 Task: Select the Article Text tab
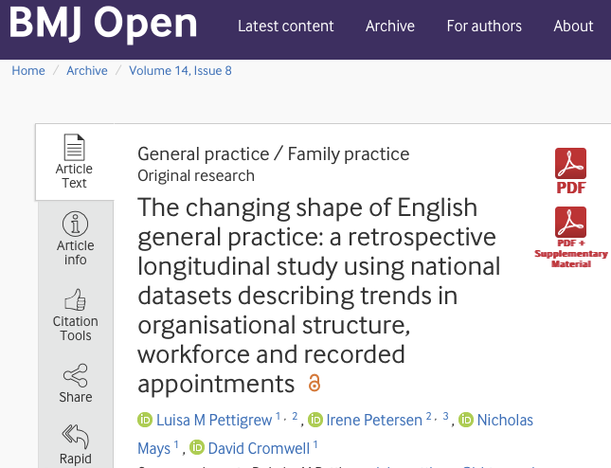pyautogui.click(x=74, y=161)
